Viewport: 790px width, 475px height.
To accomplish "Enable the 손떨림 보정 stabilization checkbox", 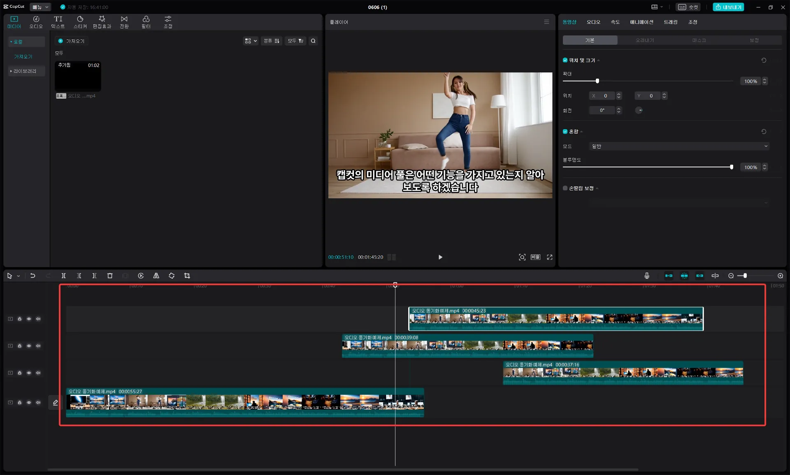I will click(565, 188).
